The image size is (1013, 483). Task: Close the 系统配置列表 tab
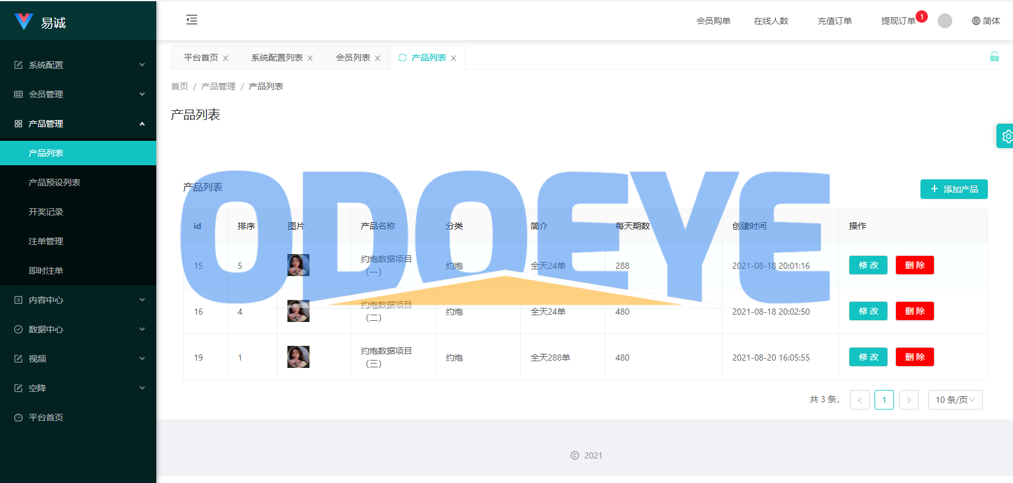pos(310,58)
